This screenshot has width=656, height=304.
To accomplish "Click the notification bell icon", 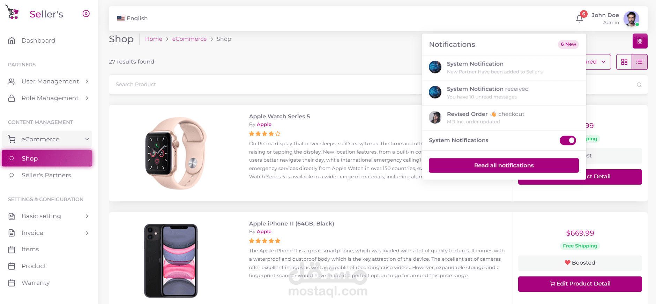I will tap(579, 18).
